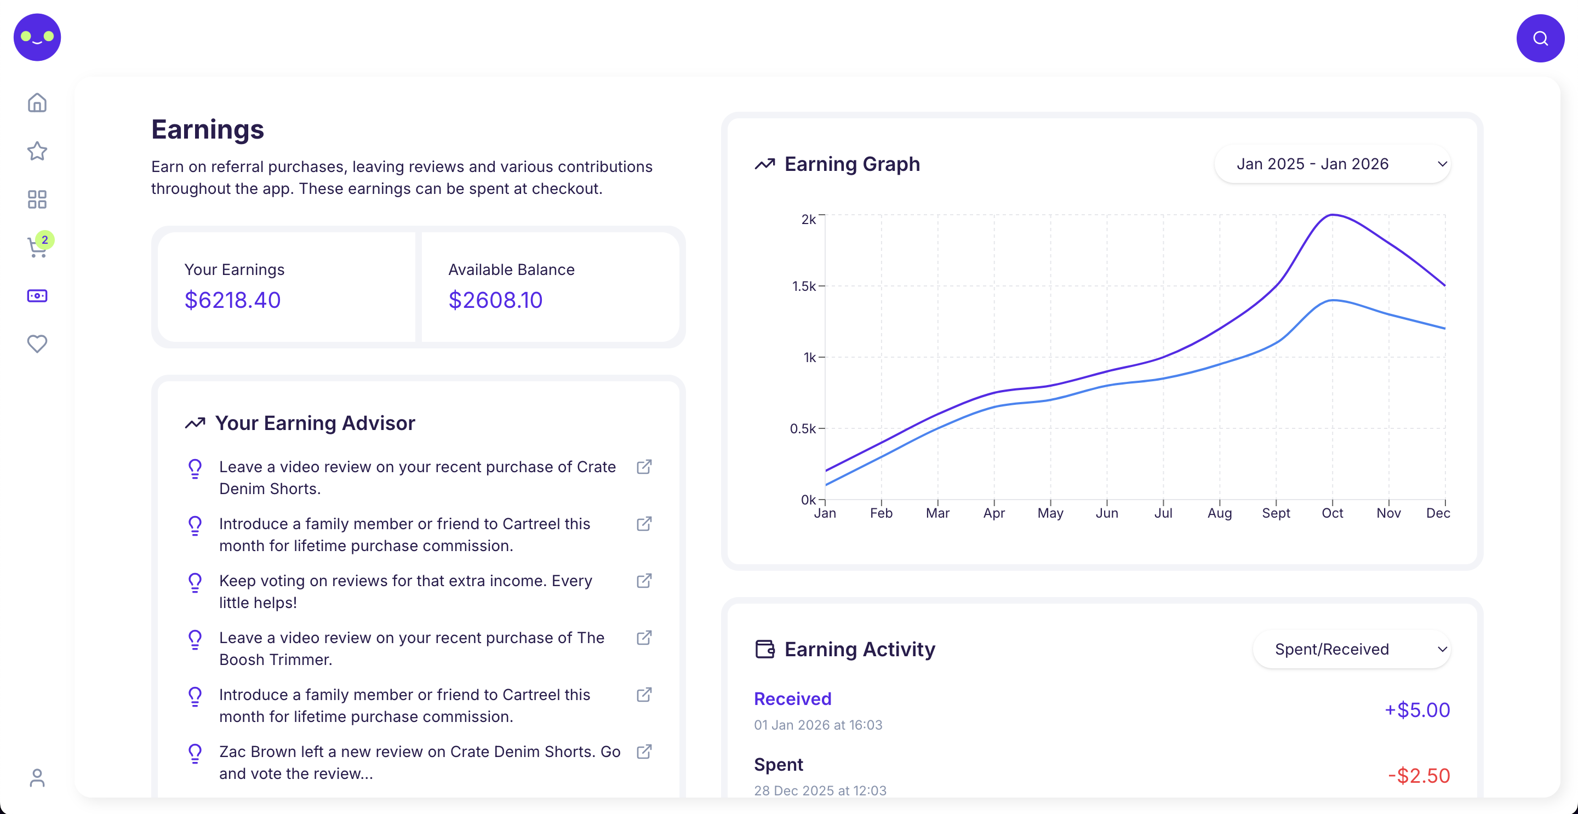Open link for Crate Denim Shorts video review tip

(644, 467)
